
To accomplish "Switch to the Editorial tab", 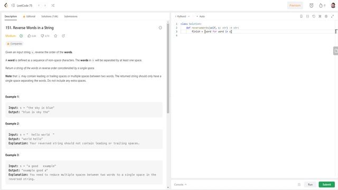I will (29, 16).
